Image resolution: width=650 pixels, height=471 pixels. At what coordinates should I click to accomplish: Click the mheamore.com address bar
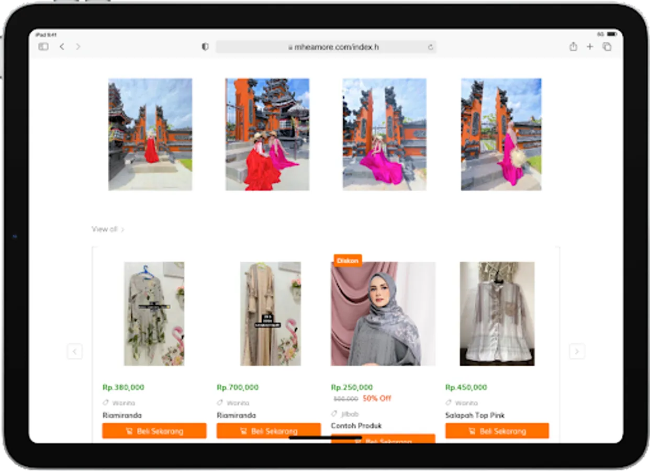[326, 47]
